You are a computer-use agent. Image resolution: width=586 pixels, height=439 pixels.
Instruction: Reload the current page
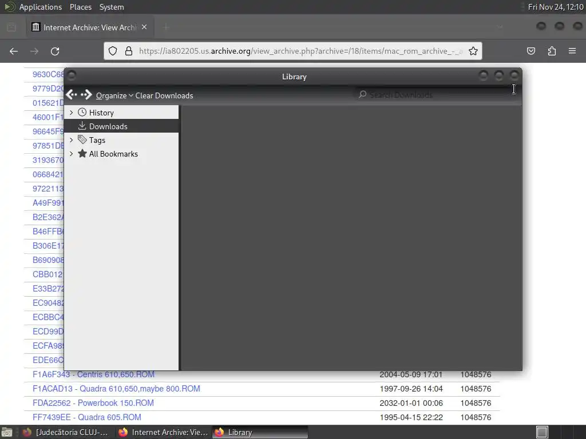55,51
